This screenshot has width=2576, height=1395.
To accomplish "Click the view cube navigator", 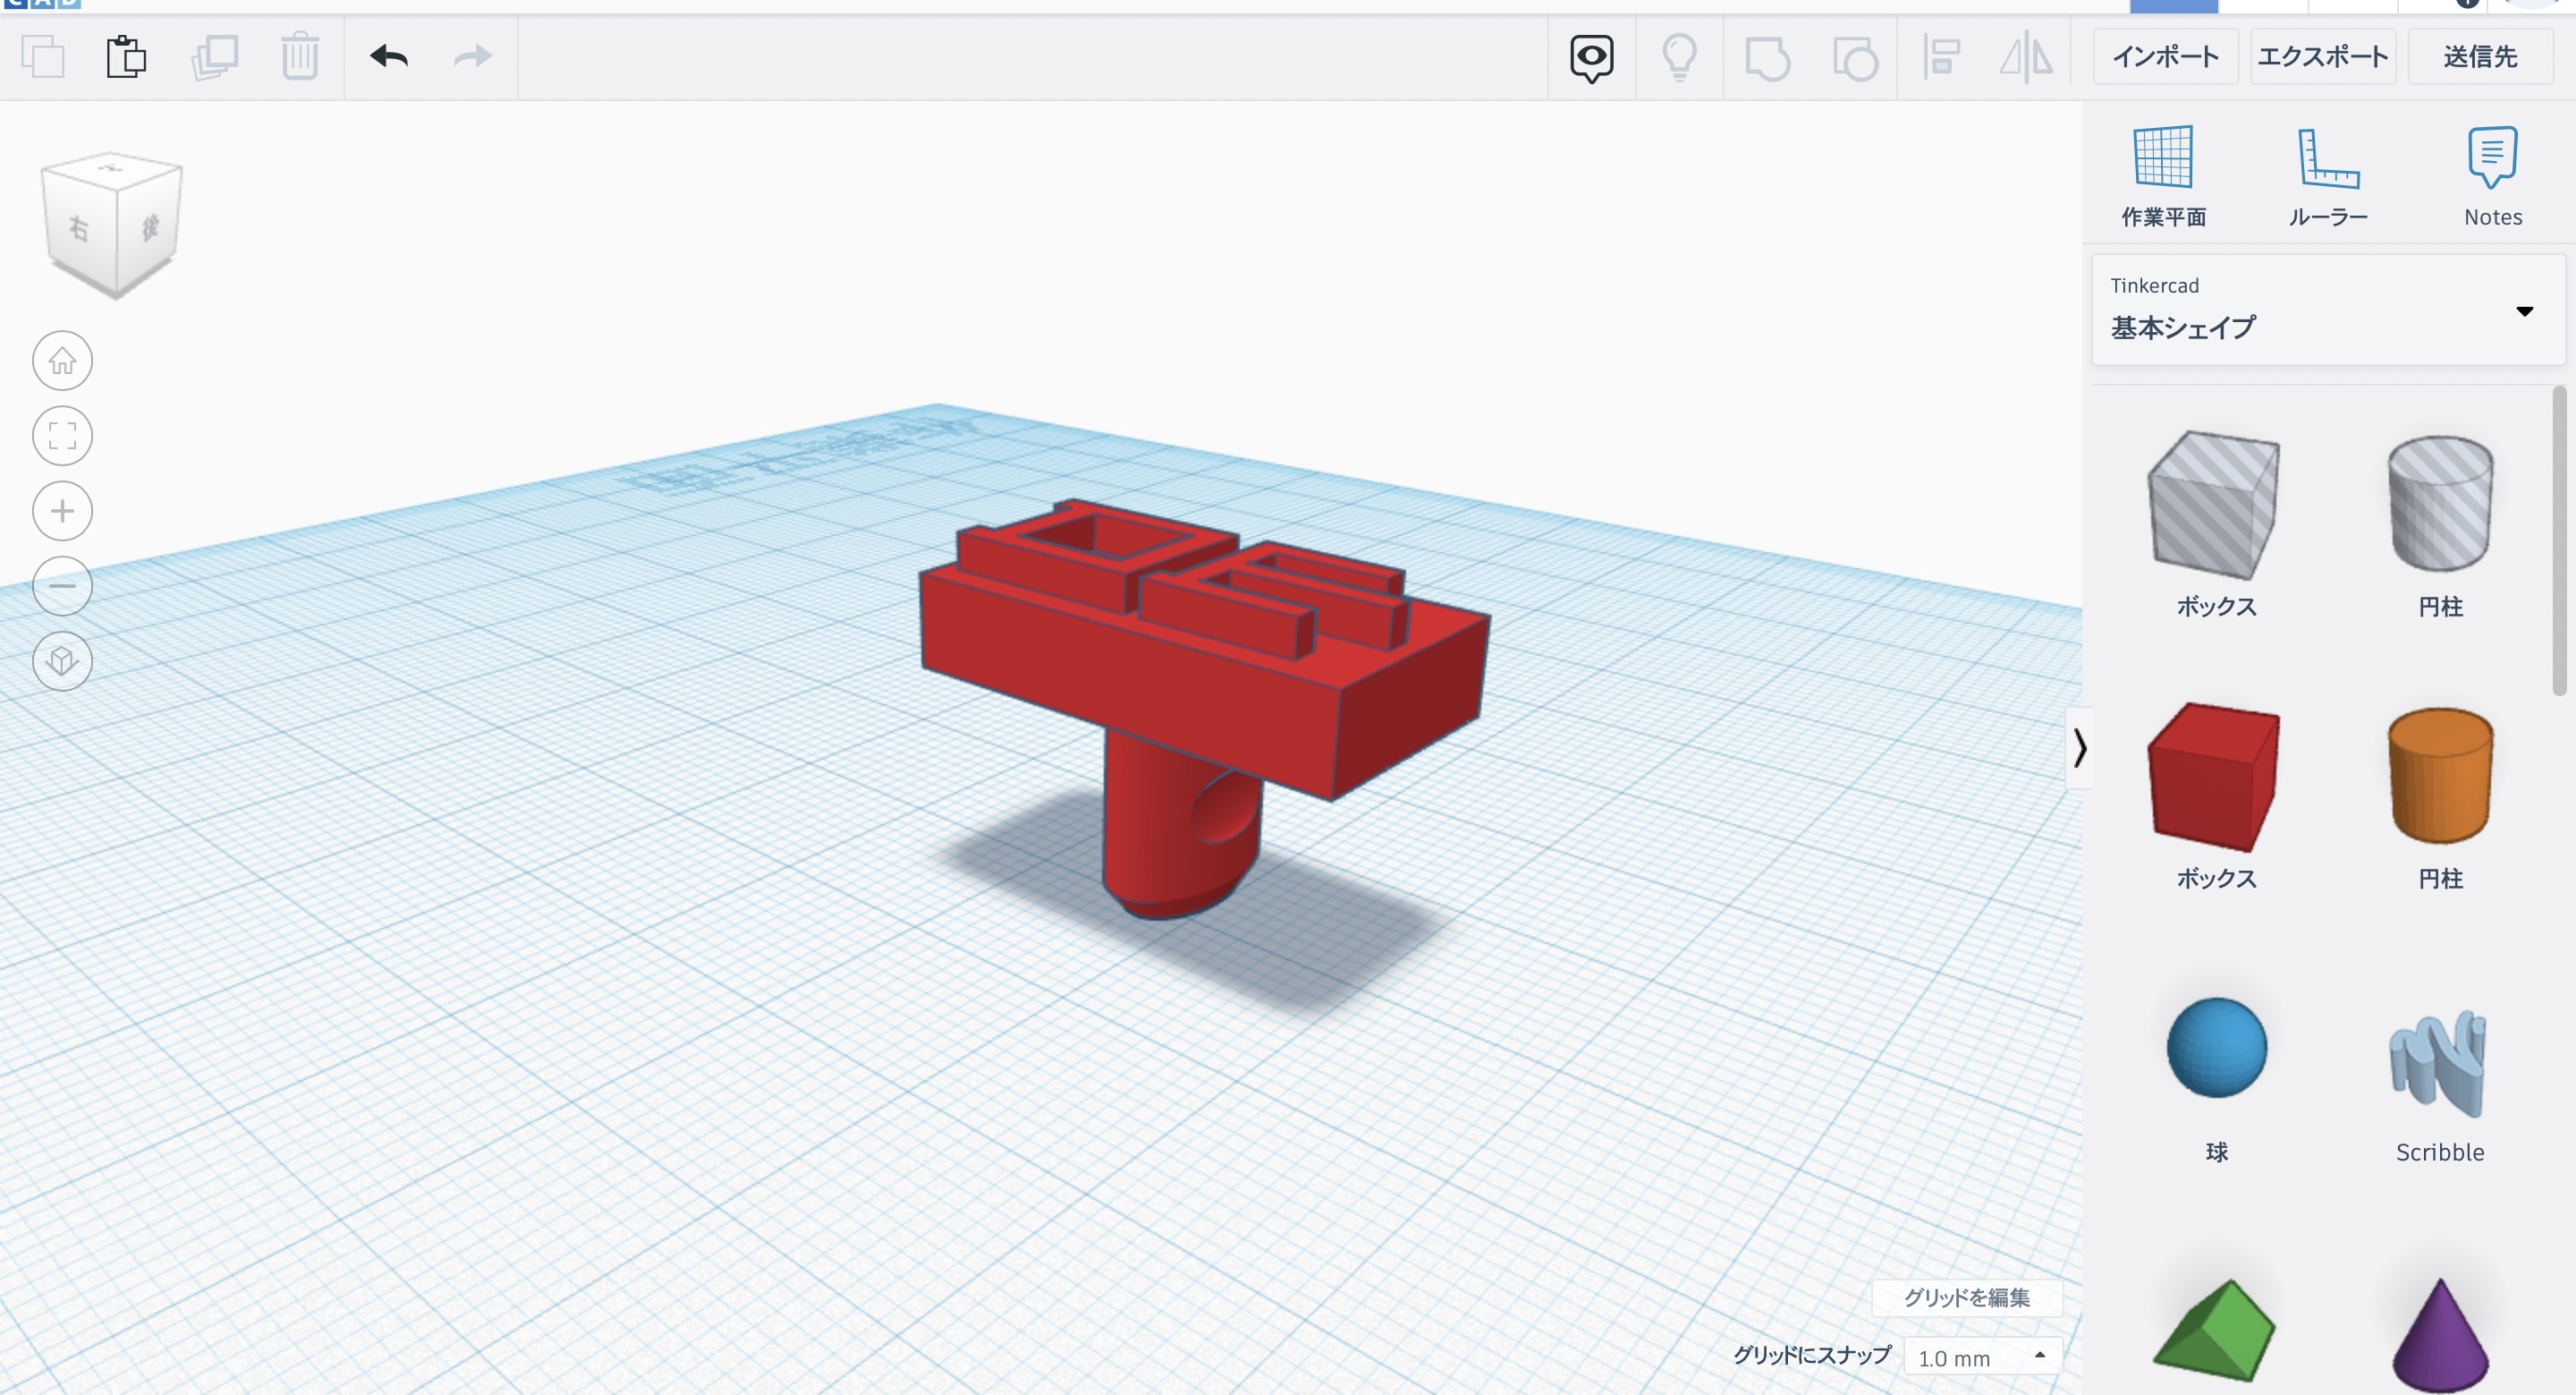I will [112, 225].
